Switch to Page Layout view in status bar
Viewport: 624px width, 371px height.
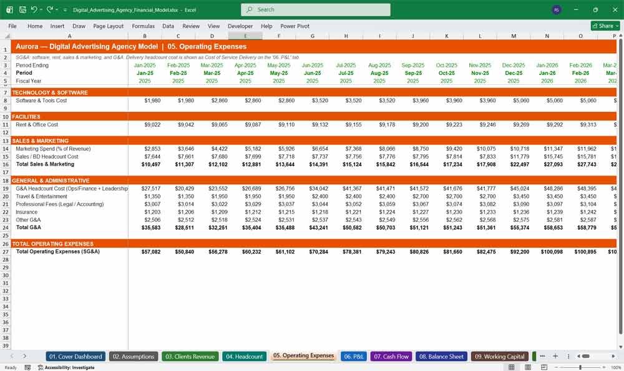pyautogui.click(x=528, y=367)
